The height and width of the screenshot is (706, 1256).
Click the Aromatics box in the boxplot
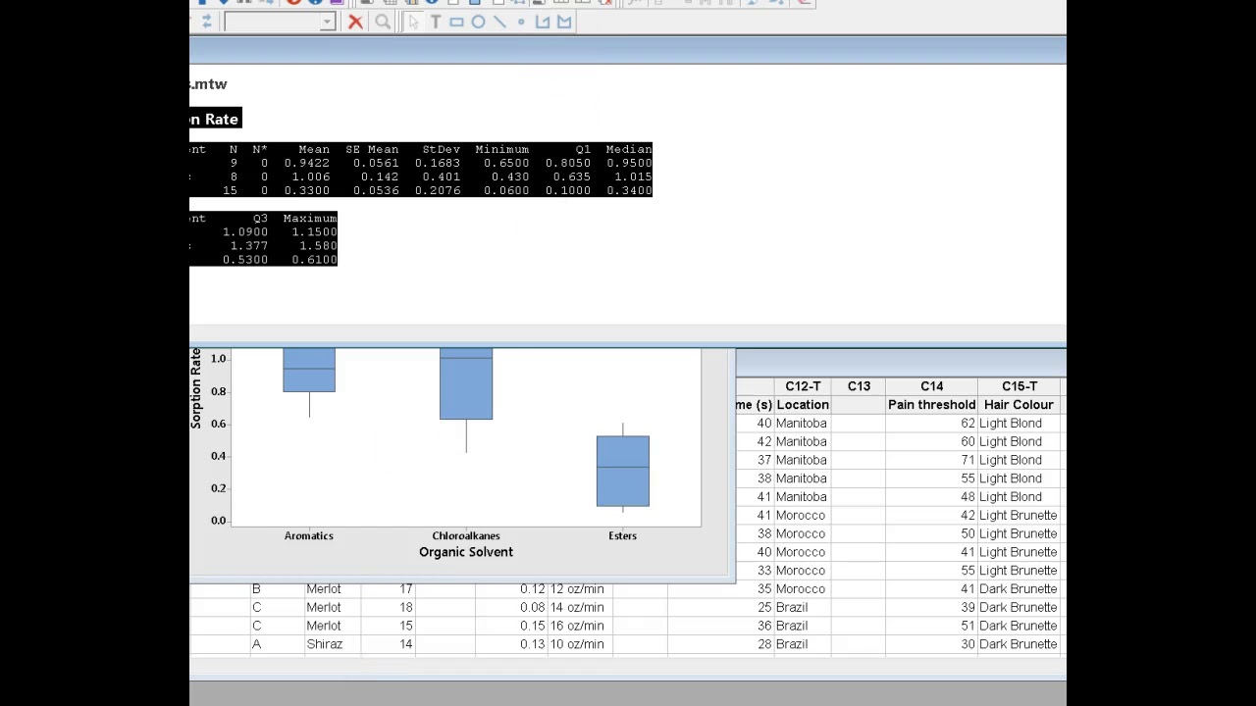point(309,370)
